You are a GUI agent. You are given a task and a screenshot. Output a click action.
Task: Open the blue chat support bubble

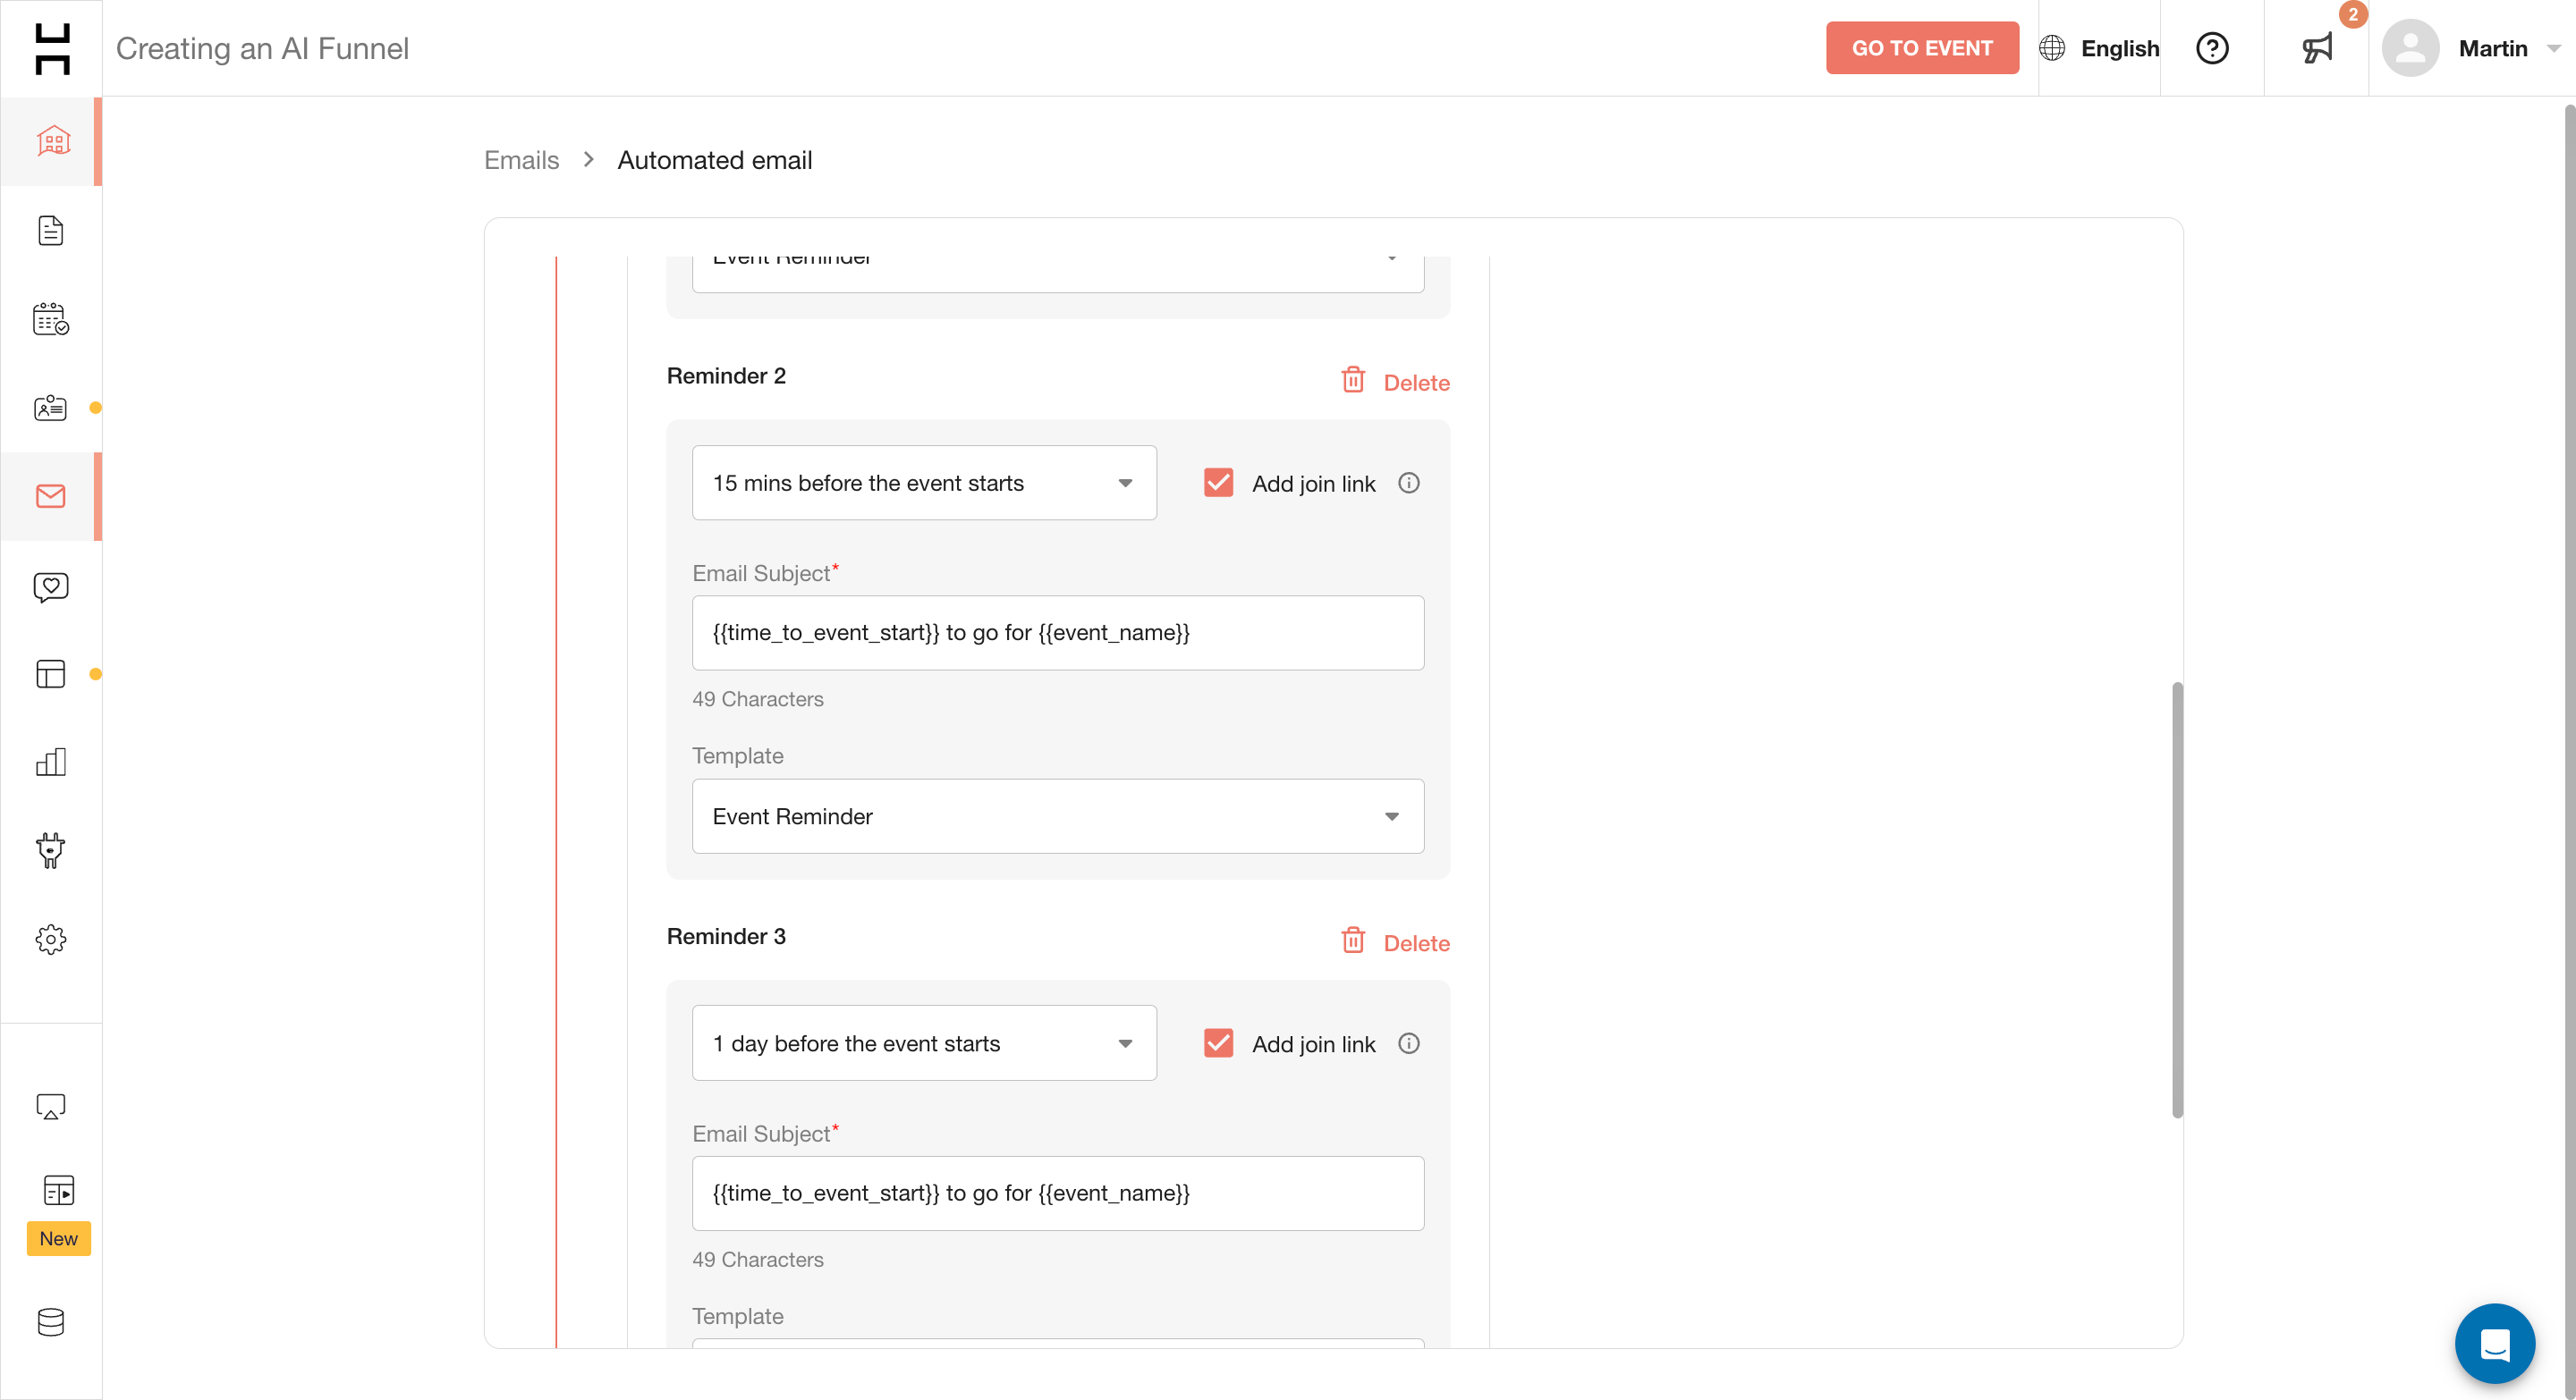pos(2495,1344)
